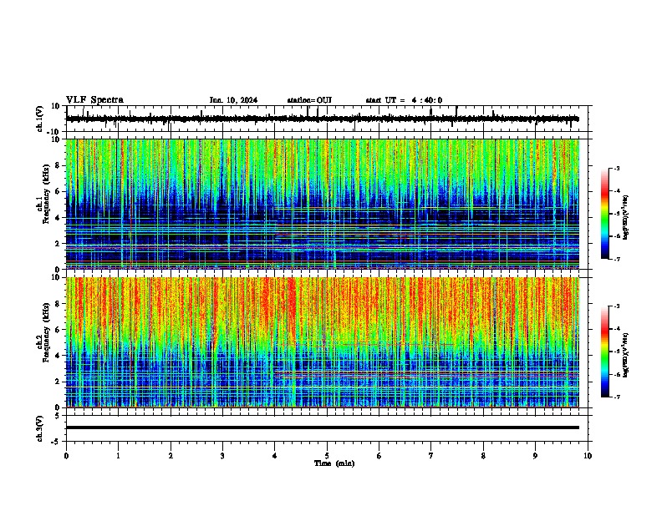
Task: Click the "-3" label on ch.1 colorbar
Action: 617,168
